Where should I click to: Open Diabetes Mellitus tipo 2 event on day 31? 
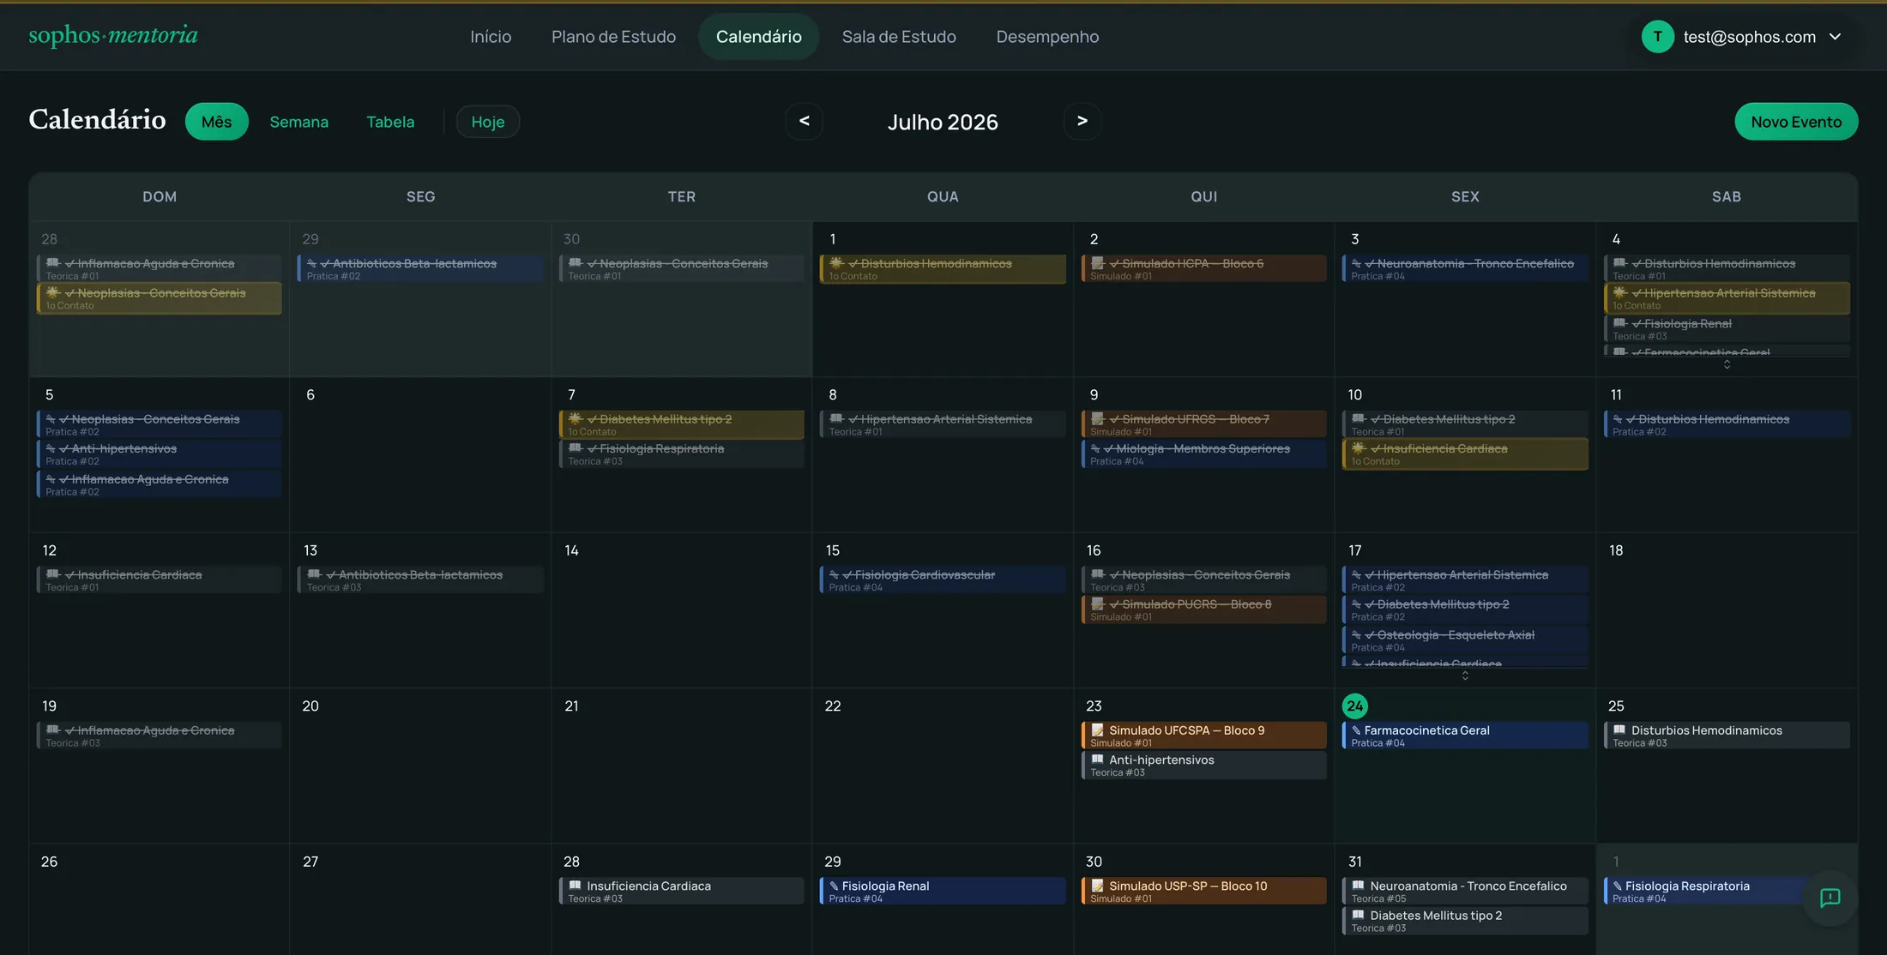click(x=1465, y=921)
